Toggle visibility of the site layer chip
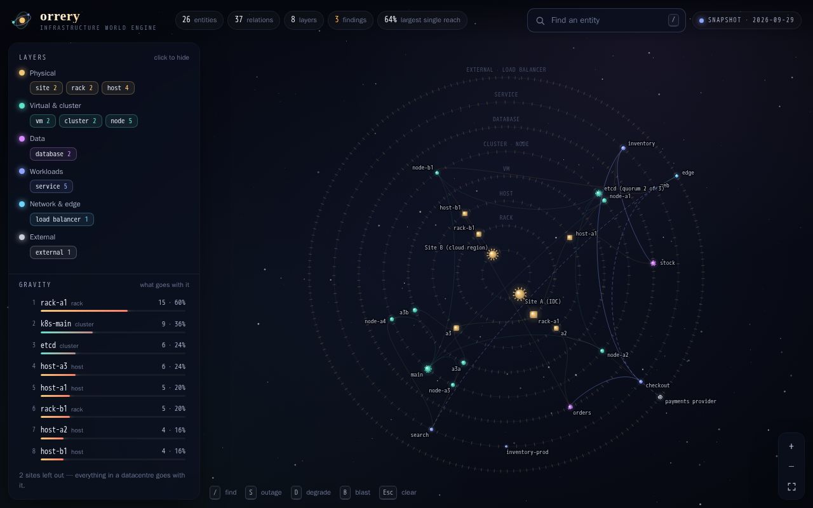 coord(46,88)
